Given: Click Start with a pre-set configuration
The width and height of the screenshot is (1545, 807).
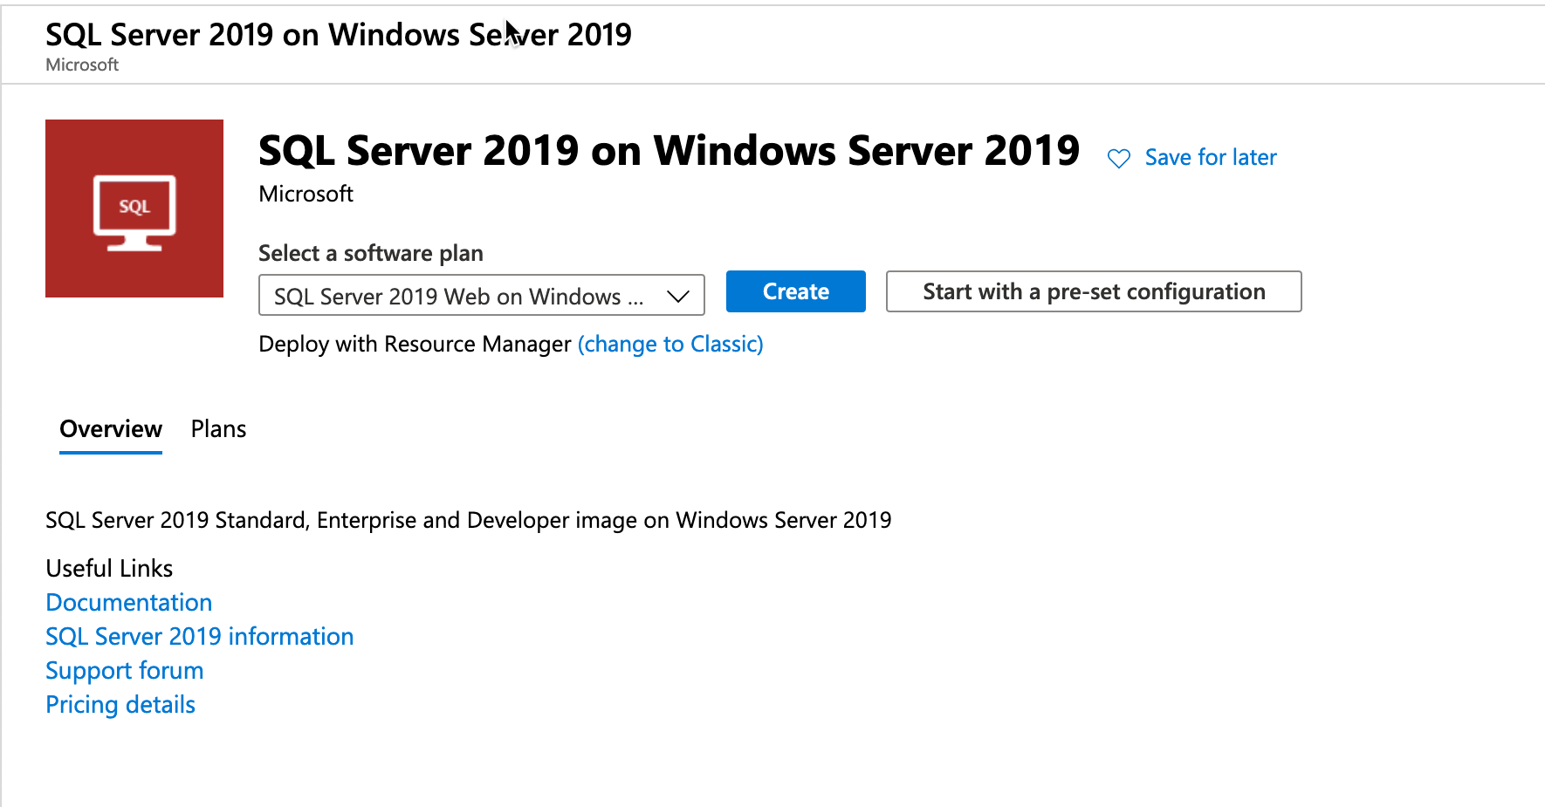Looking at the screenshot, I should click(1093, 291).
